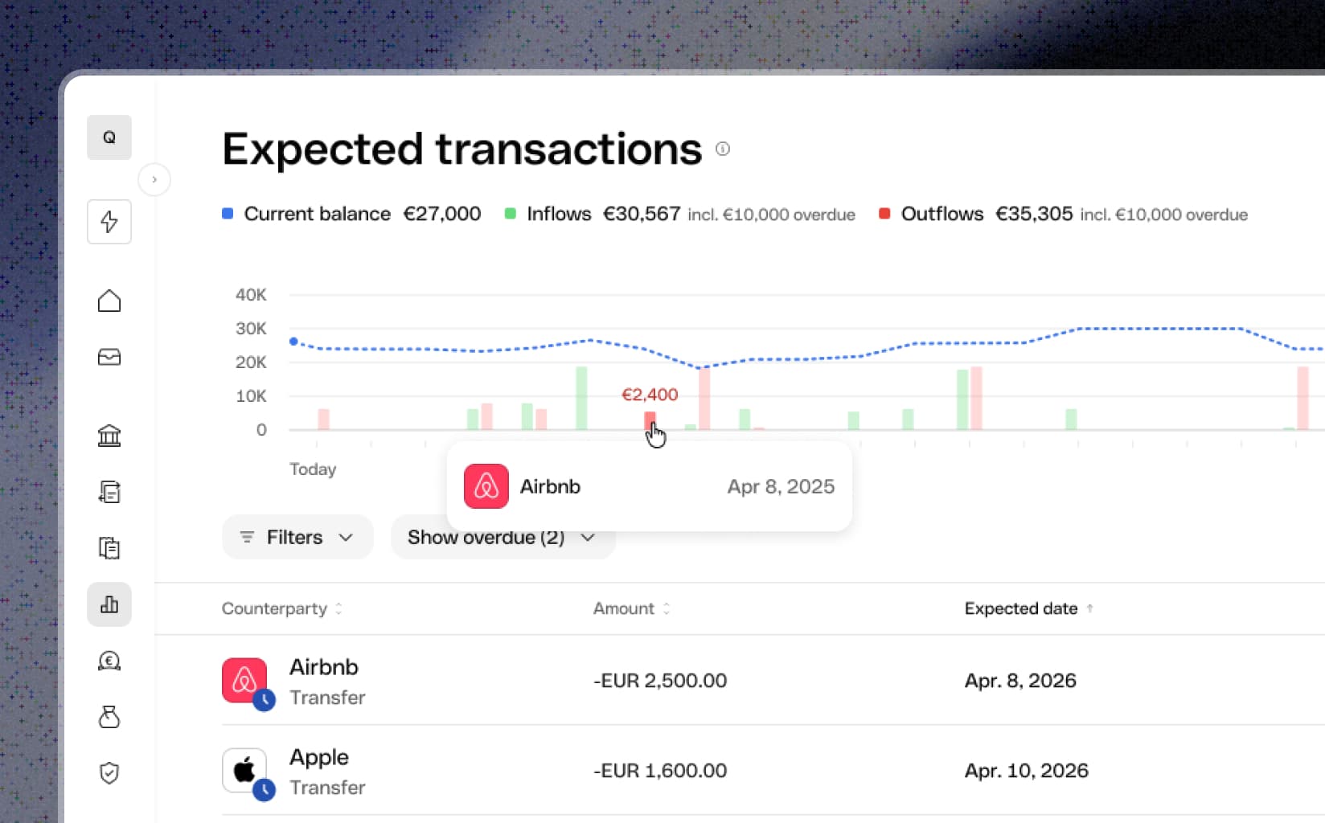Click the euro coin sidebar icon
This screenshot has height=823, width=1325.
109,661
